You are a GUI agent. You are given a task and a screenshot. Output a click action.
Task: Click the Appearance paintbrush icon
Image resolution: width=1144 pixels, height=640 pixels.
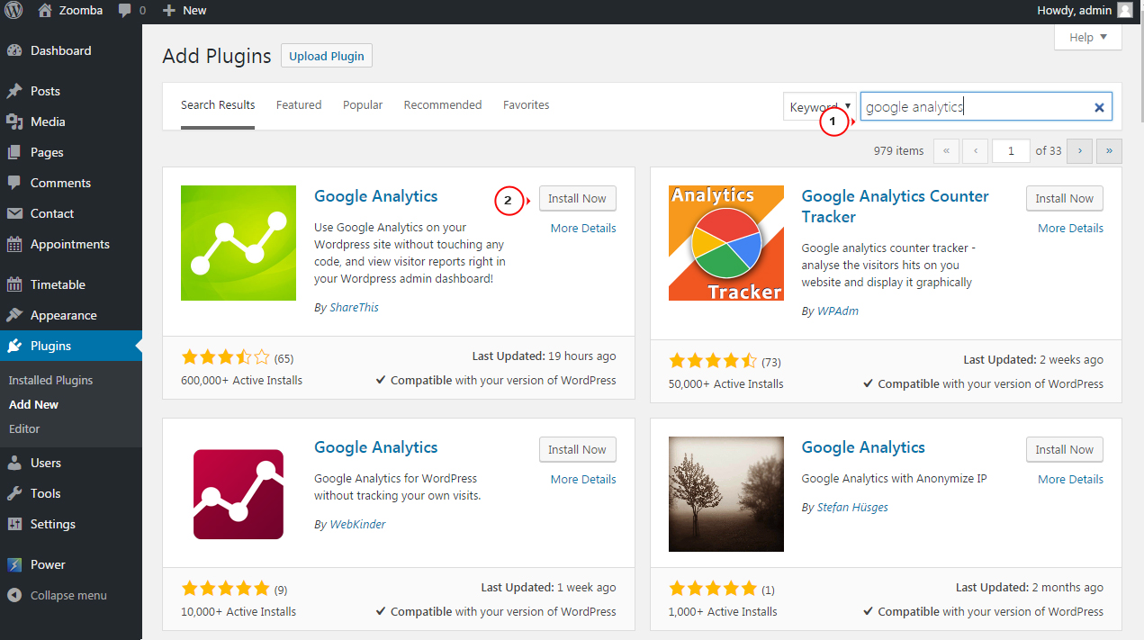coord(14,315)
